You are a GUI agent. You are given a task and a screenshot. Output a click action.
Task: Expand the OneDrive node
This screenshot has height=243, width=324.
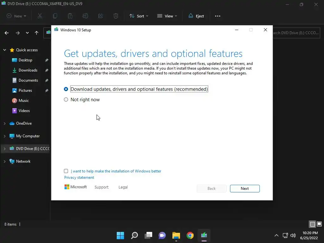click(x=4, y=123)
